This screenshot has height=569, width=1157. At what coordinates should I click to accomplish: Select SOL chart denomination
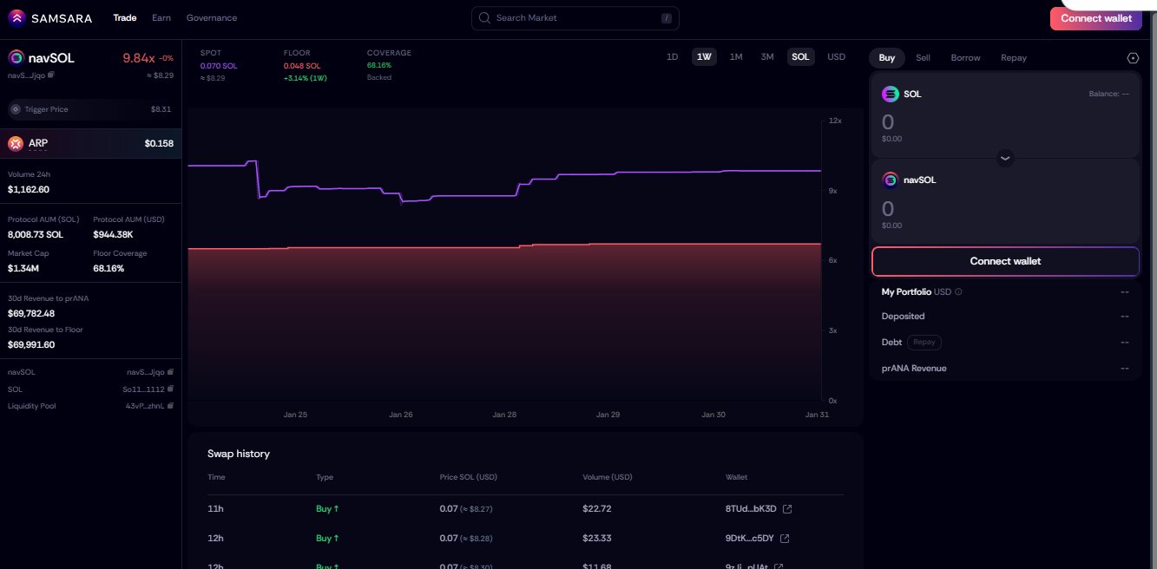(x=800, y=57)
